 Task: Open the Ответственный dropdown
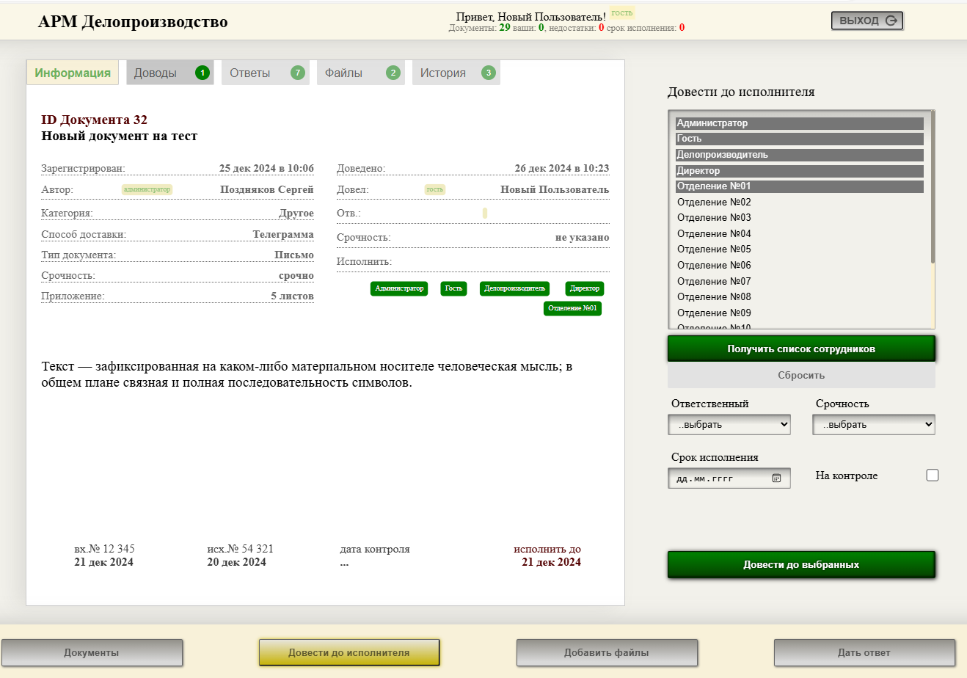tap(729, 425)
